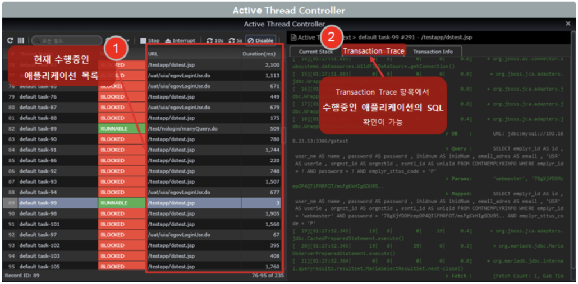Select row 86 default task-92

(142, 171)
